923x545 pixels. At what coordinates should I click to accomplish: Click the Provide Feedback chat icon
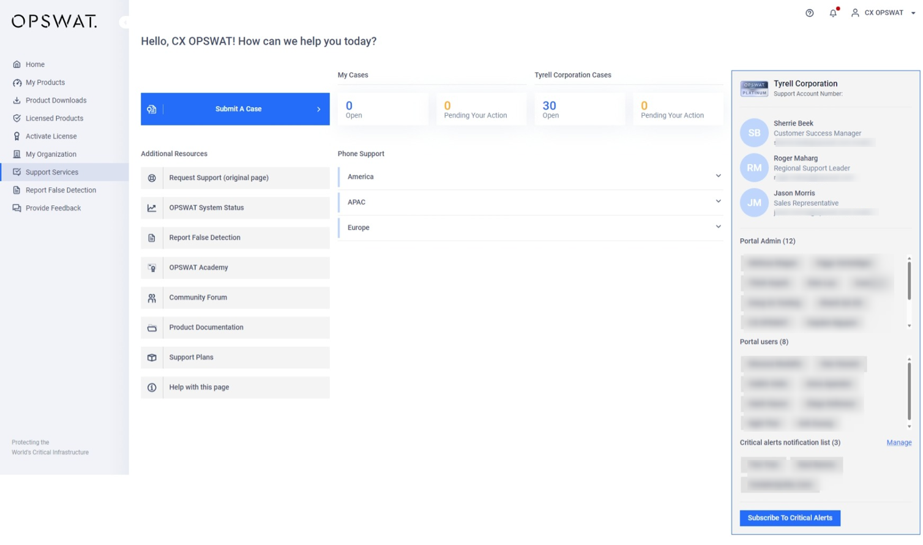[x=17, y=208]
